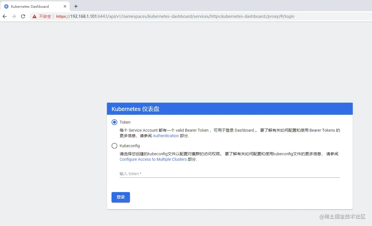This screenshot has height=226, width=372.
Task: Open a new tab with plus icon
Action: (76, 6)
